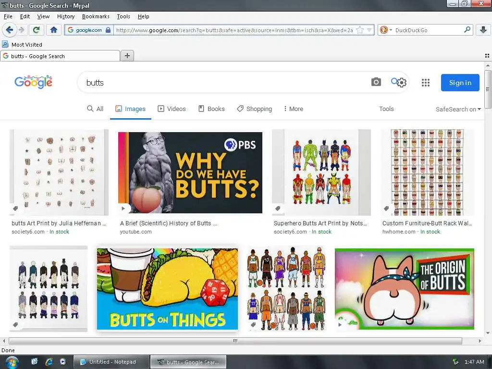Open the Butts on Things thumbnail
The image size is (492, 369).
[x=167, y=289]
